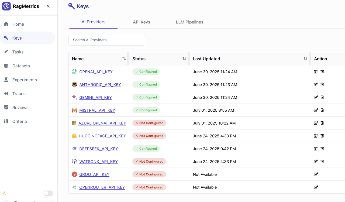Screen dimensions: 345x202
Task: Click the Mistral provider logo
Action: click(74, 110)
